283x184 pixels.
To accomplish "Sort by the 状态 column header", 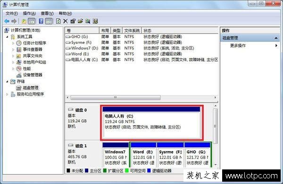I will point(180,31).
